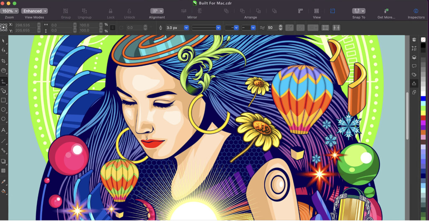Open the Snap To magnet dropdown
This screenshot has height=221, width=429.
coord(359,11)
